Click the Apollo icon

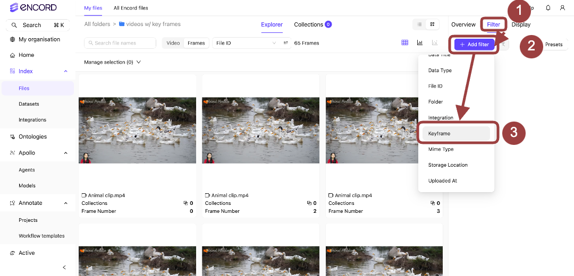13,153
